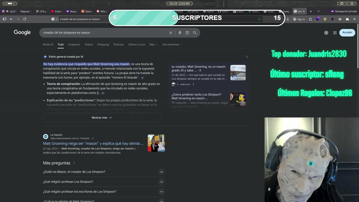This screenshot has width=359, height=202.
Task: Open Más preguntas three-dot options
Action: tap(74, 163)
